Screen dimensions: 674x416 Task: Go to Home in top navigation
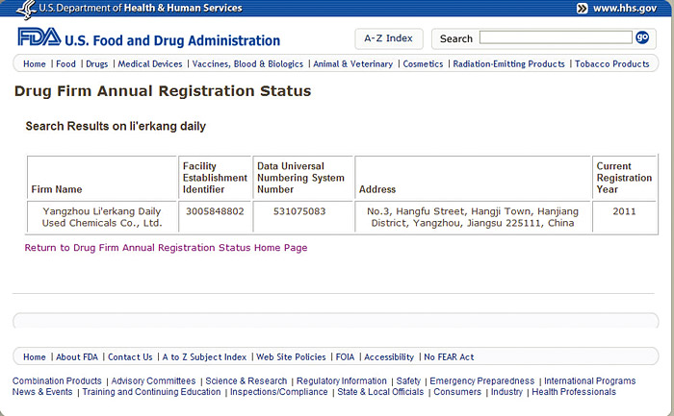(x=35, y=64)
